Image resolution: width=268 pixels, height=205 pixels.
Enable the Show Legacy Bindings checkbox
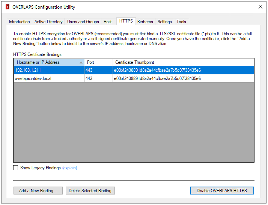click(x=15, y=168)
